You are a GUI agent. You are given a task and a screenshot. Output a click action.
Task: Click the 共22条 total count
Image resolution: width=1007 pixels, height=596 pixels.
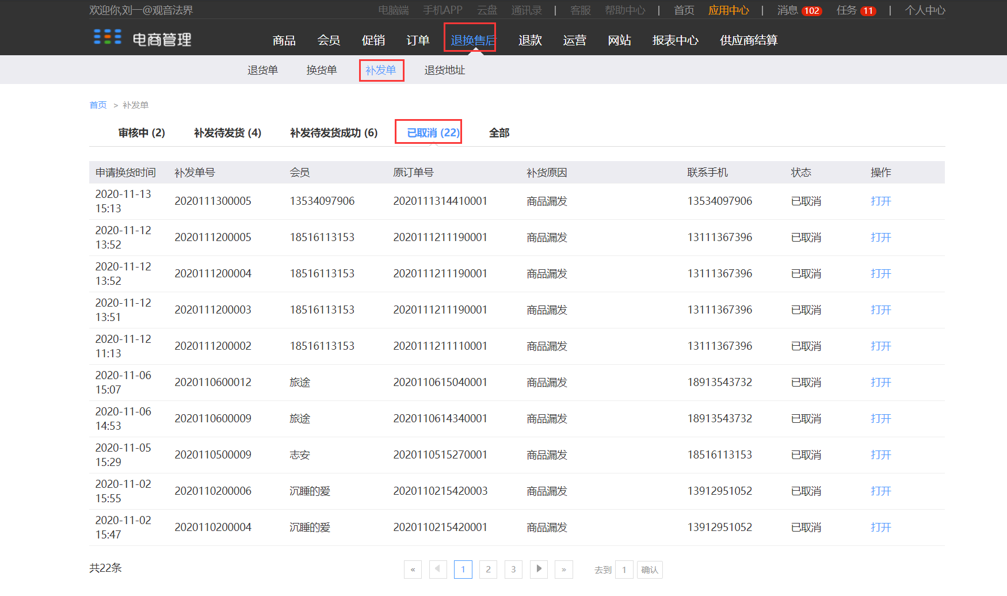pyautogui.click(x=105, y=568)
